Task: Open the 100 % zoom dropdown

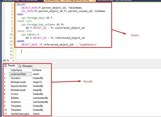Action: 13,60
